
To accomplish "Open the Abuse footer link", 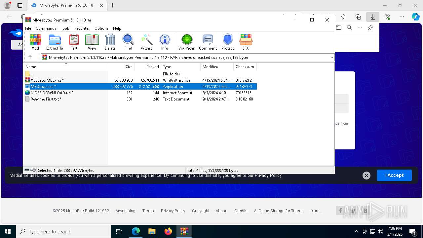I will point(221,211).
